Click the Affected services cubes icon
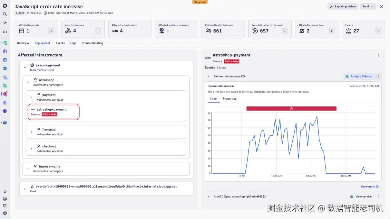 click(x=68, y=31)
